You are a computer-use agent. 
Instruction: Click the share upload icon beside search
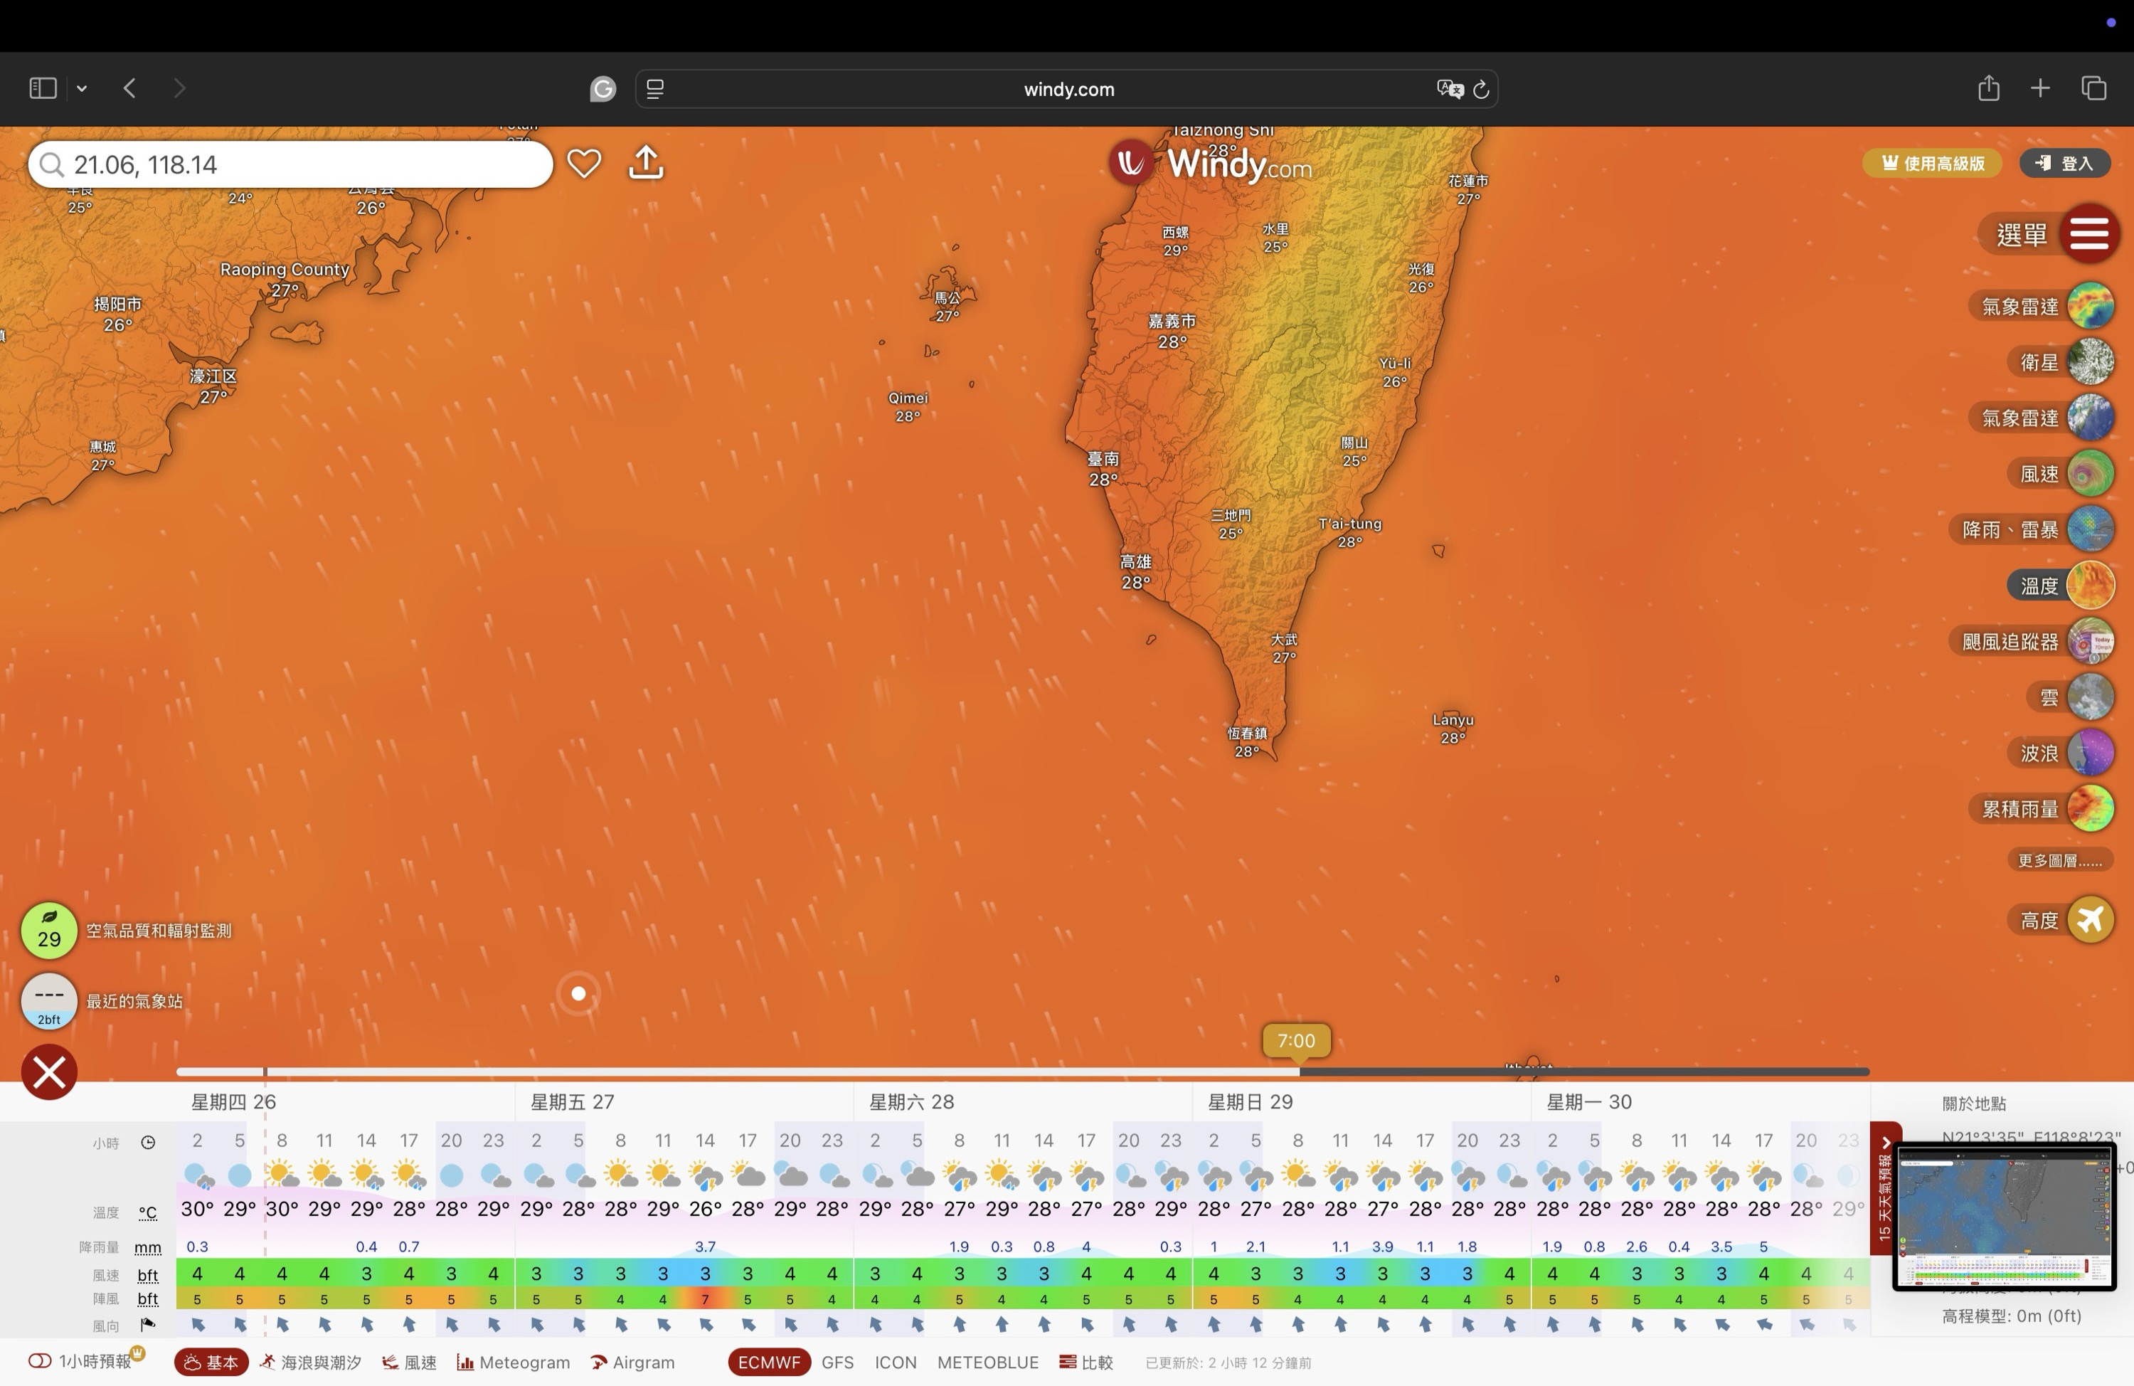point(646,163)
